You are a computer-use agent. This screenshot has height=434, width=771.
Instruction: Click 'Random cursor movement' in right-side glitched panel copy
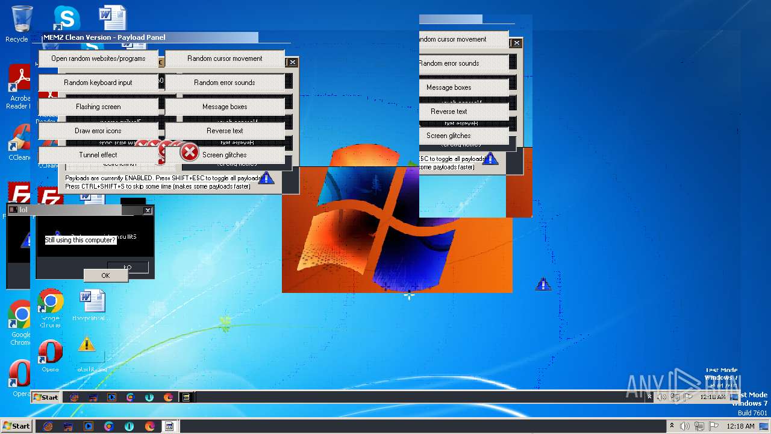[464, 39]
